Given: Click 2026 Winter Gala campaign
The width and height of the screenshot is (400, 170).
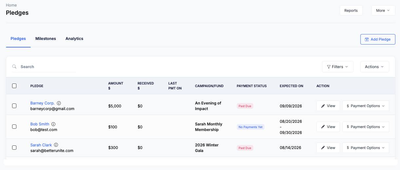Looking at the screenshot, I should coord(207,148).
